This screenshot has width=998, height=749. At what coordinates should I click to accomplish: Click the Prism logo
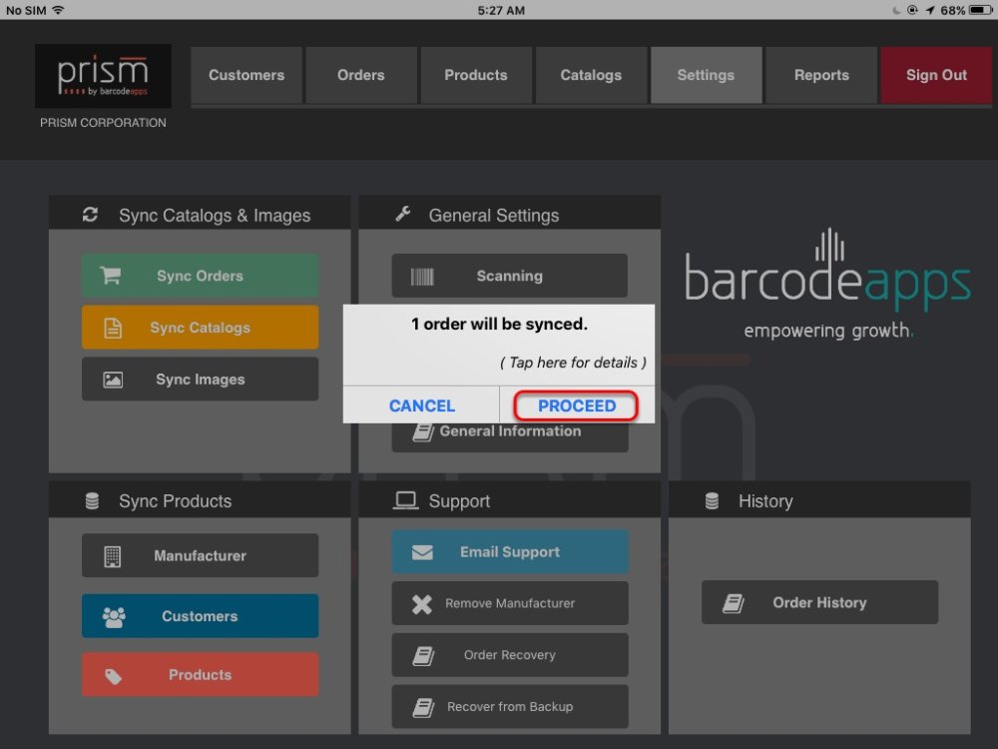103,76
